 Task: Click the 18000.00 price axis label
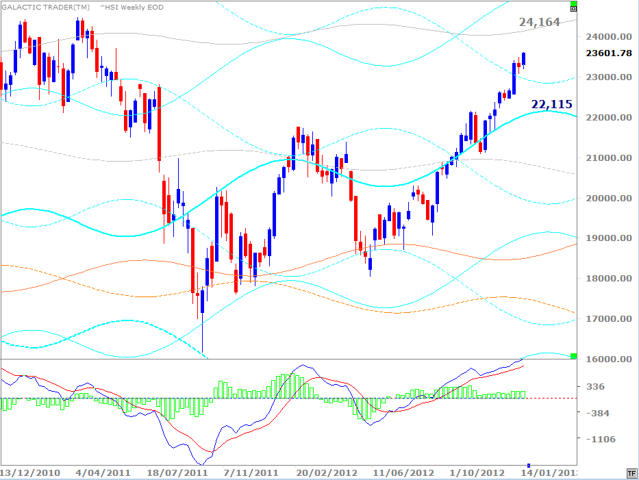point(609,278)
